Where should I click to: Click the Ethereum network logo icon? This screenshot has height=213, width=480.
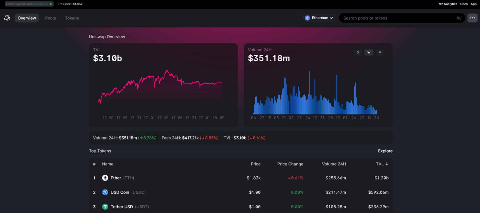(307, 18)
